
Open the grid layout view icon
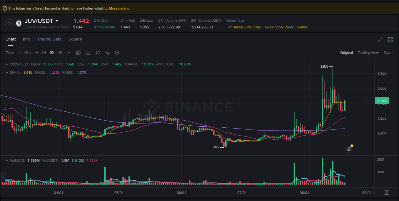point(390,40)
